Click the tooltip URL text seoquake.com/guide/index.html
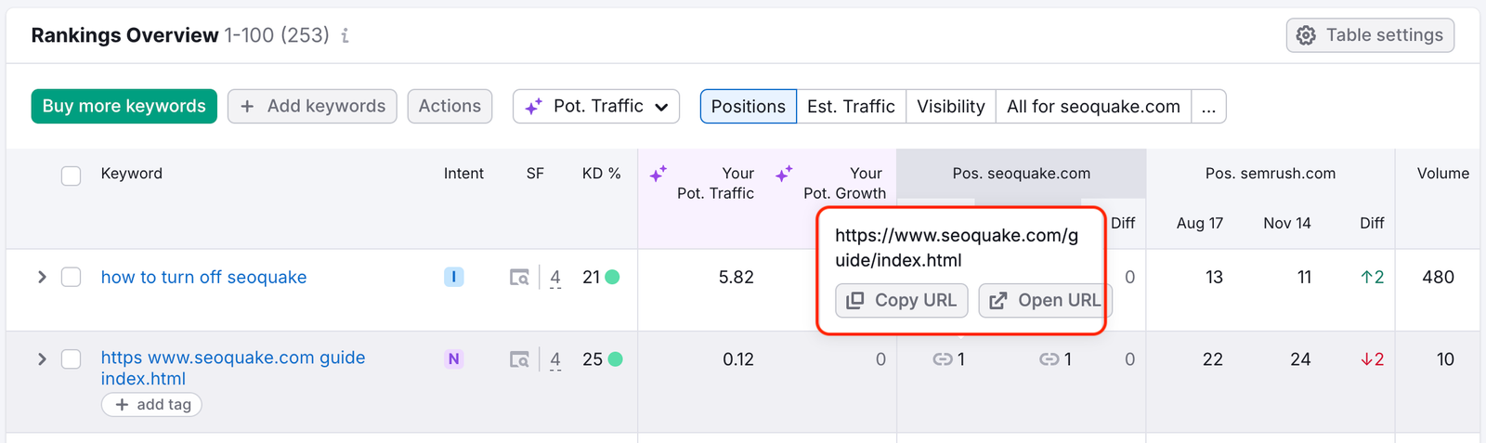 [x=957, y=248]
